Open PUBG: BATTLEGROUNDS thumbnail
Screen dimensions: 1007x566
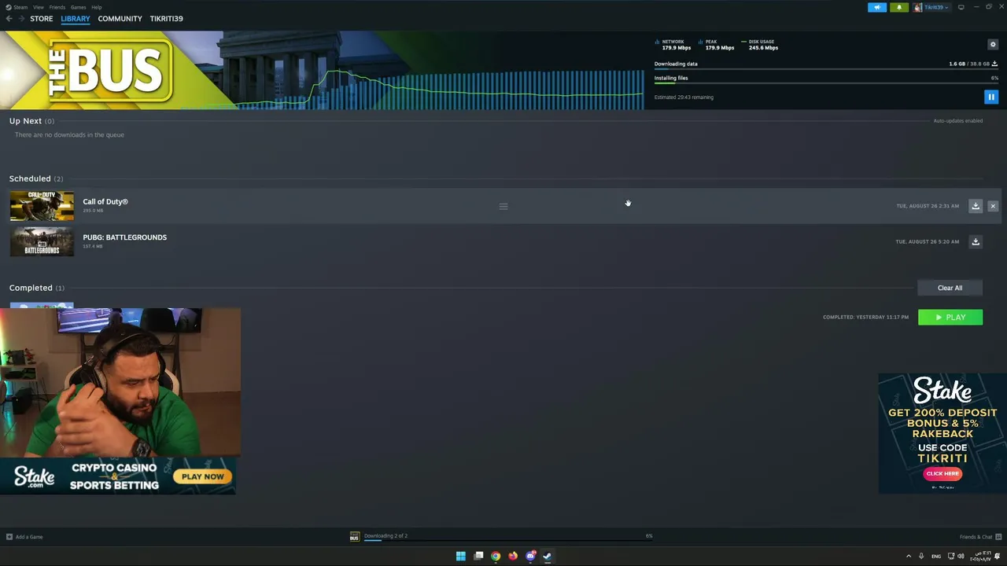[x=42, y=241]
